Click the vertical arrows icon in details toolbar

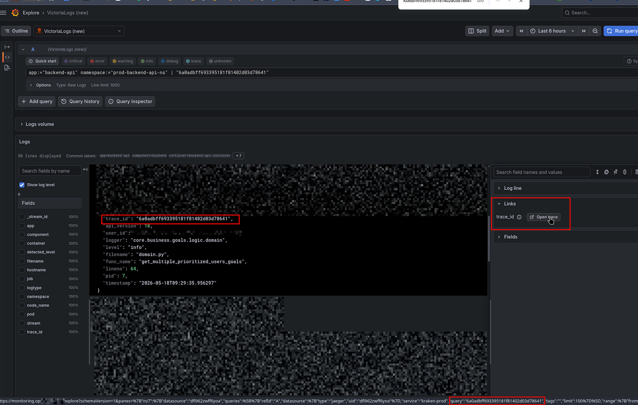coord(597,172)
